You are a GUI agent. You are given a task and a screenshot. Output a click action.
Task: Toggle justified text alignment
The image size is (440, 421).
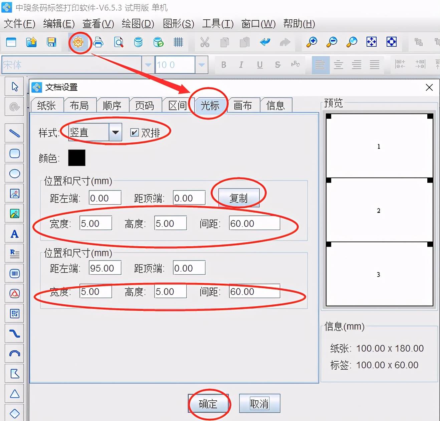(375, 65)
